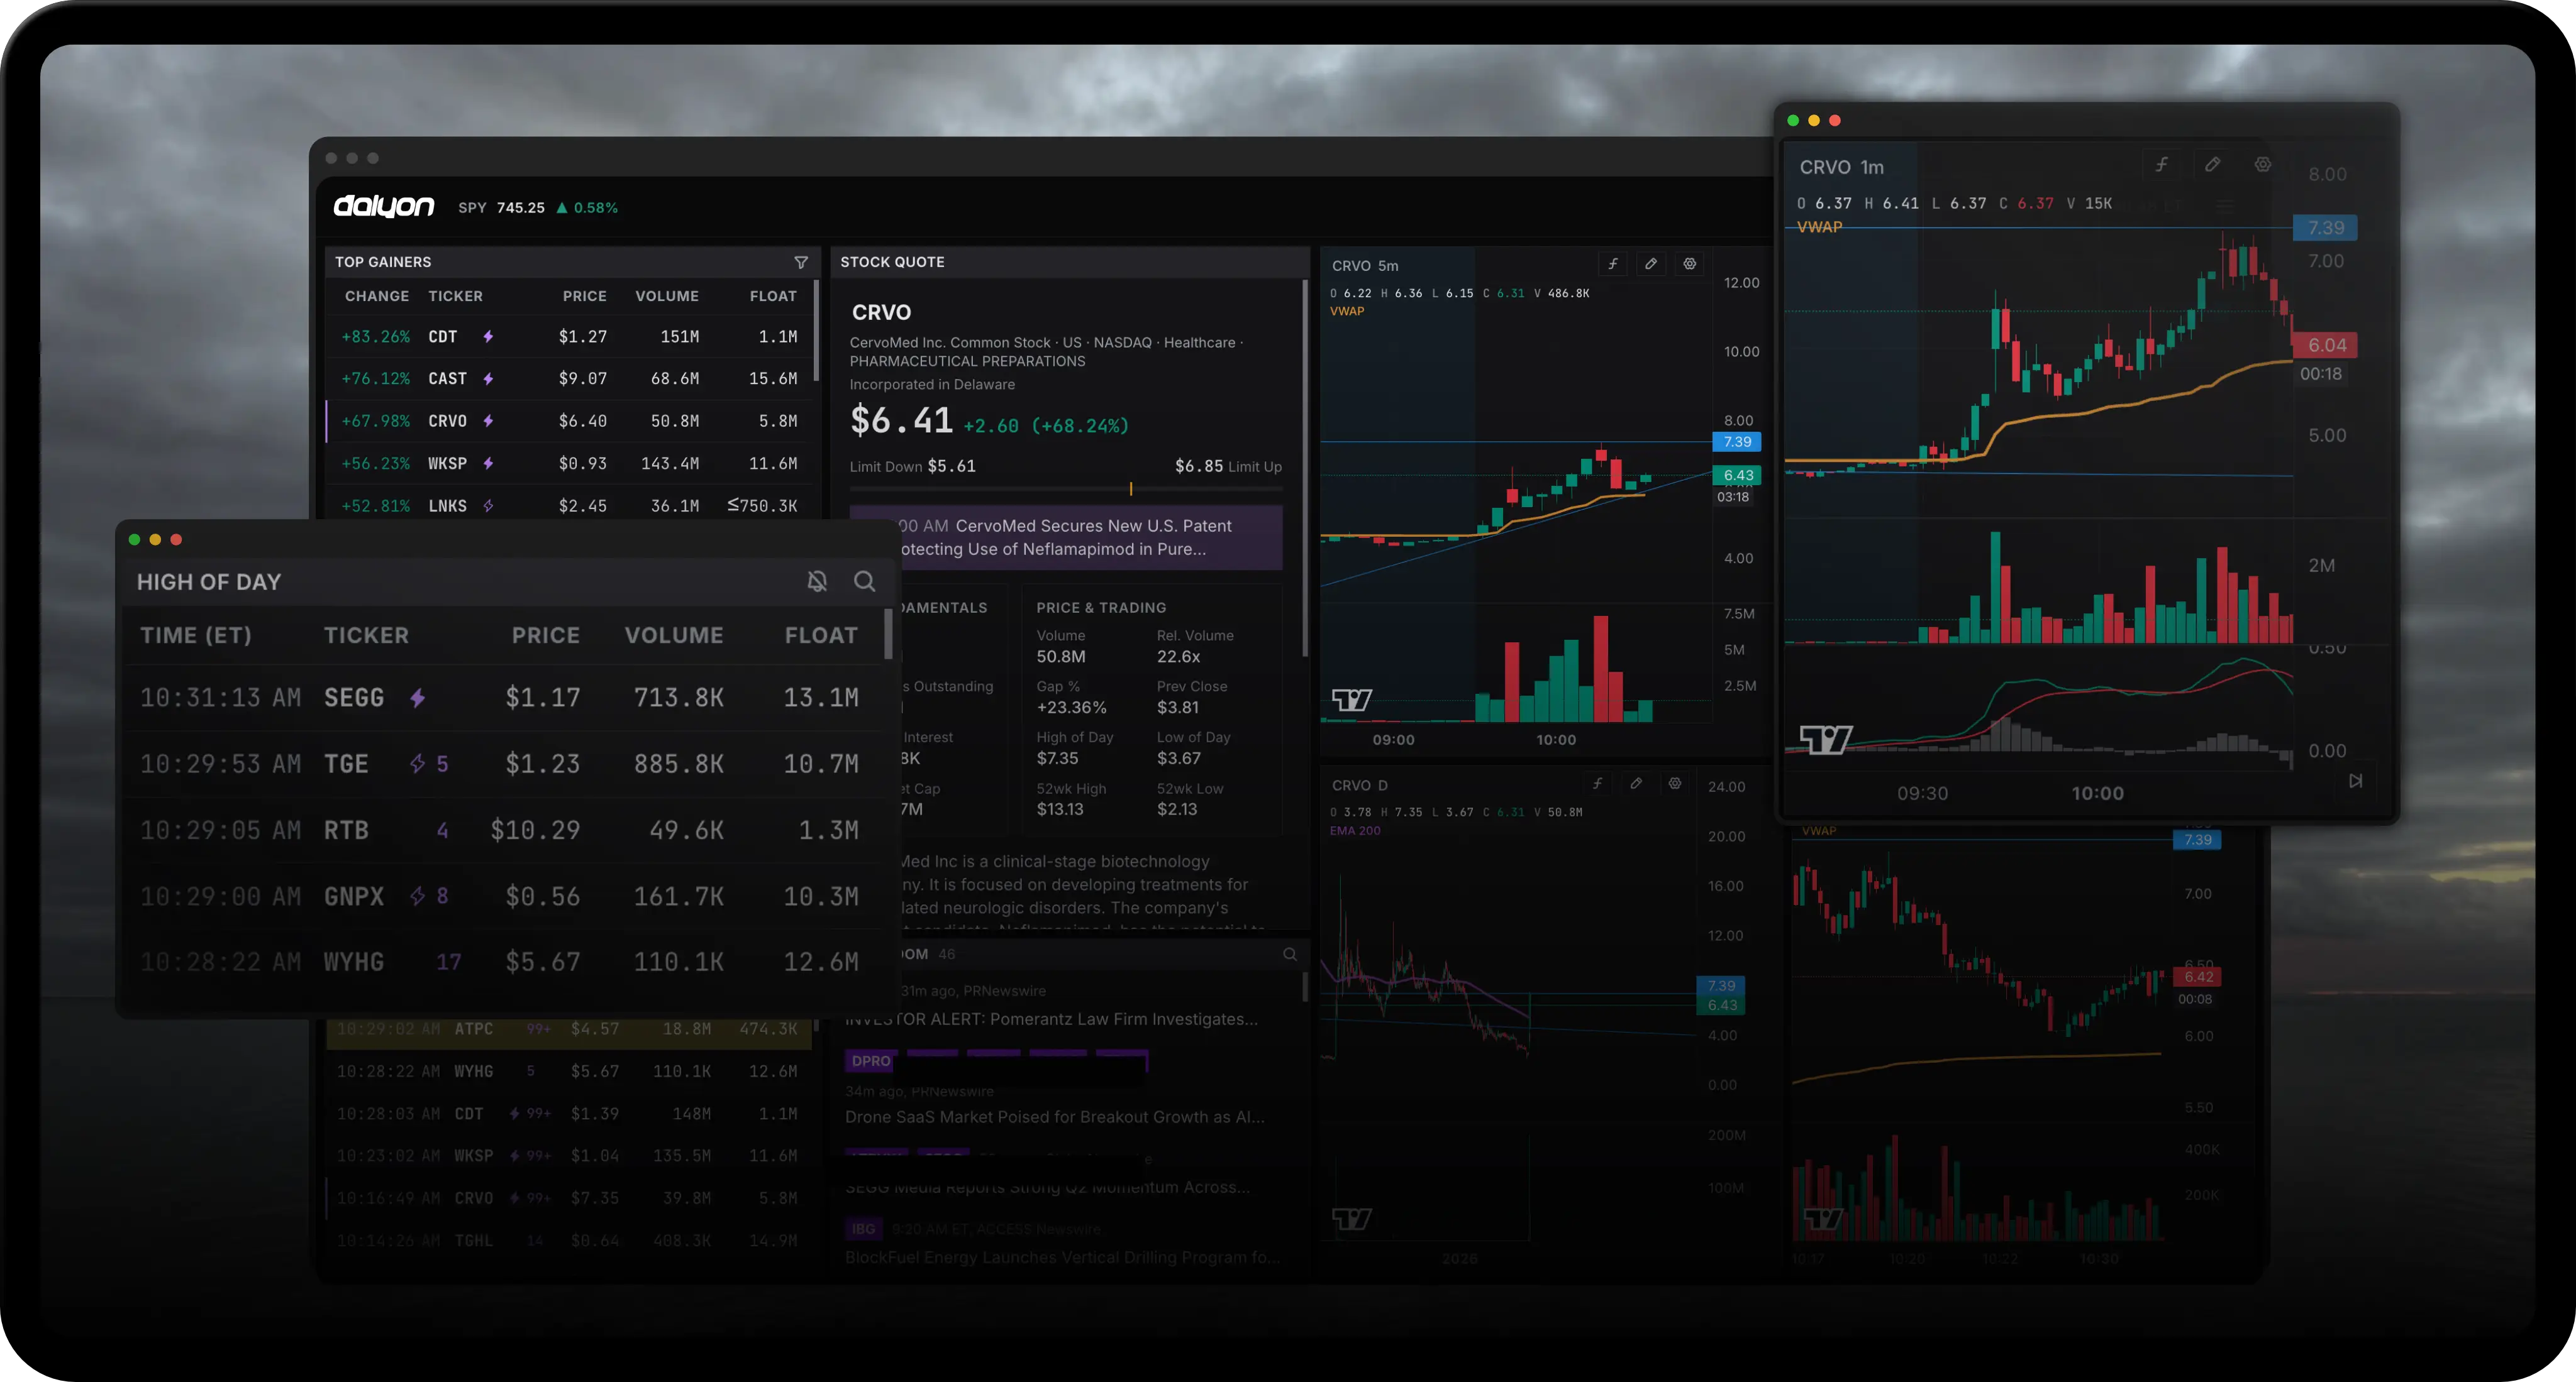This screenshot has height=1382, width=2576.
Task: Sort Top Gainers by TICKER header
Action: pyautogui.click(x=455, y=296)
